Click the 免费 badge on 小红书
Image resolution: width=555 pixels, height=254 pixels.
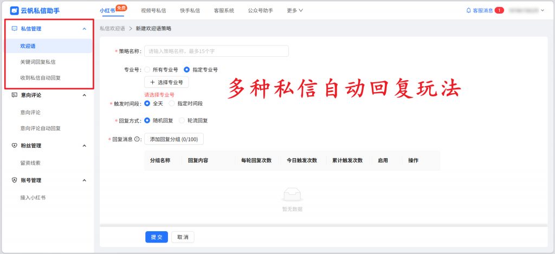tap(121, 8)
